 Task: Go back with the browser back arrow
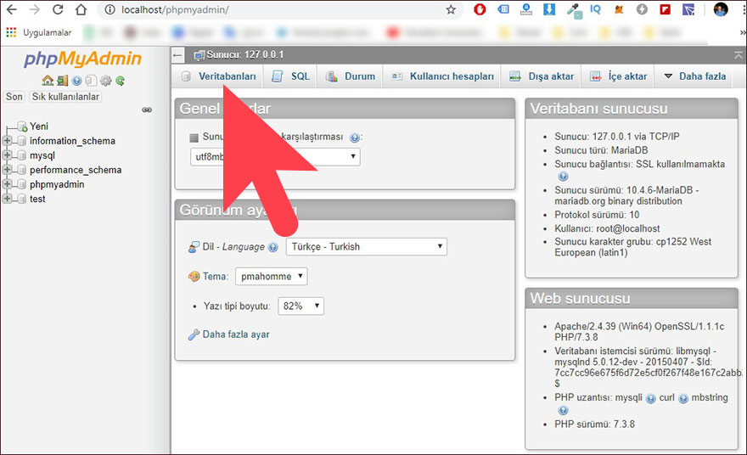click(x=11, y=9)
